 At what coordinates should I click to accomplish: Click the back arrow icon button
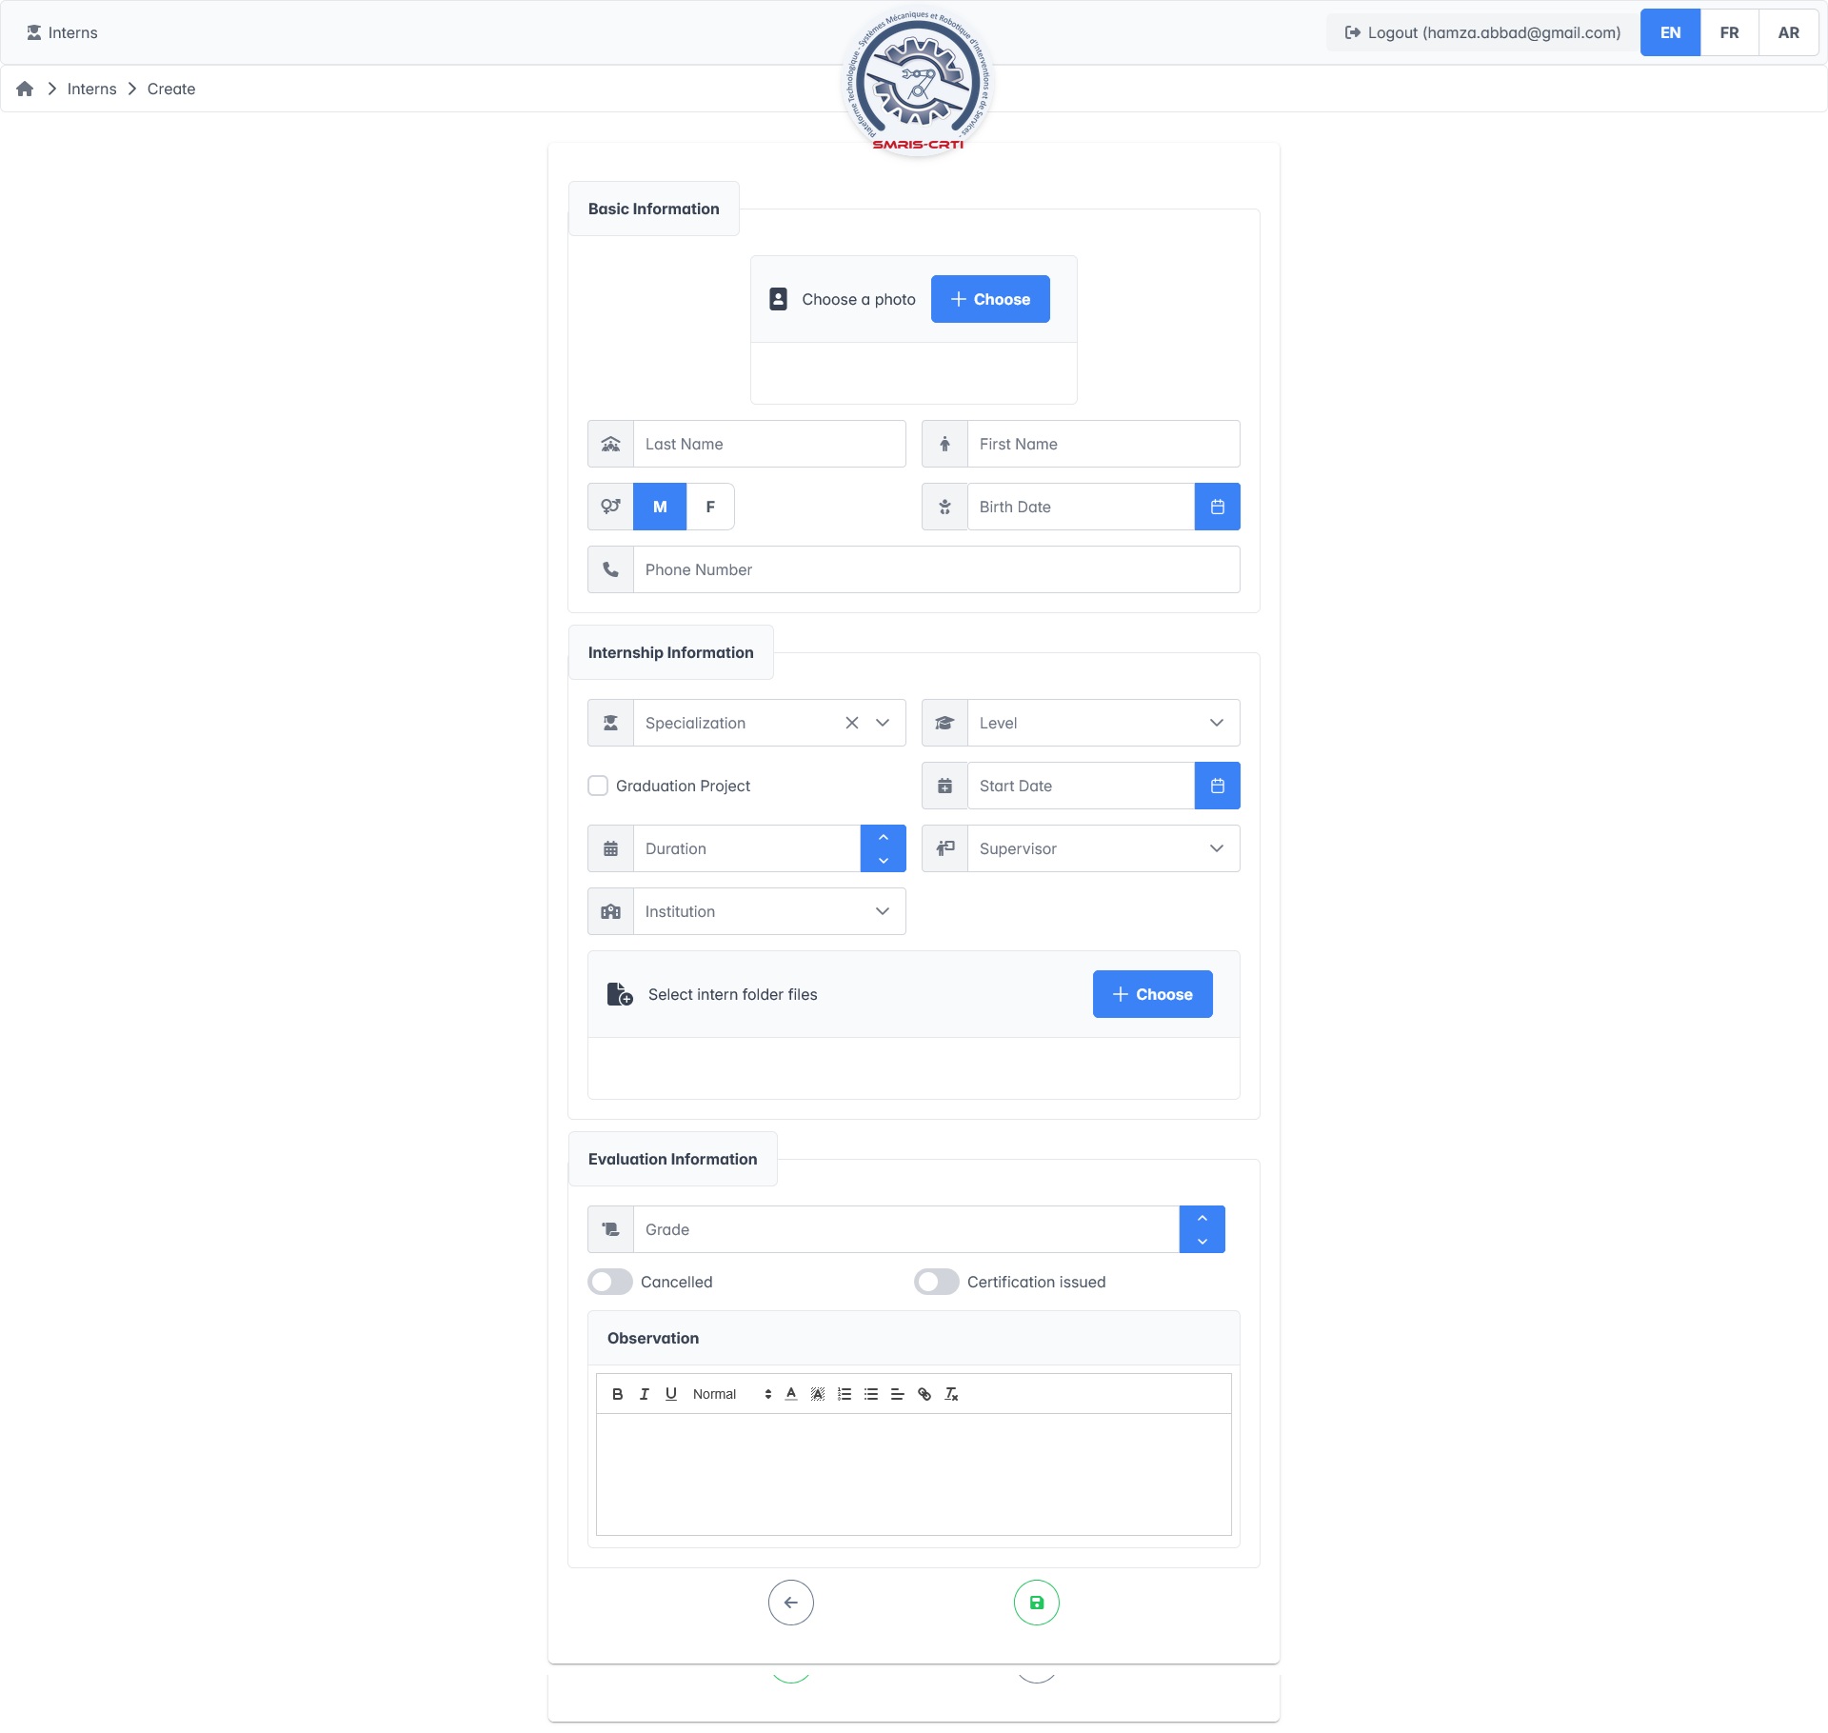pos(791,1603)
